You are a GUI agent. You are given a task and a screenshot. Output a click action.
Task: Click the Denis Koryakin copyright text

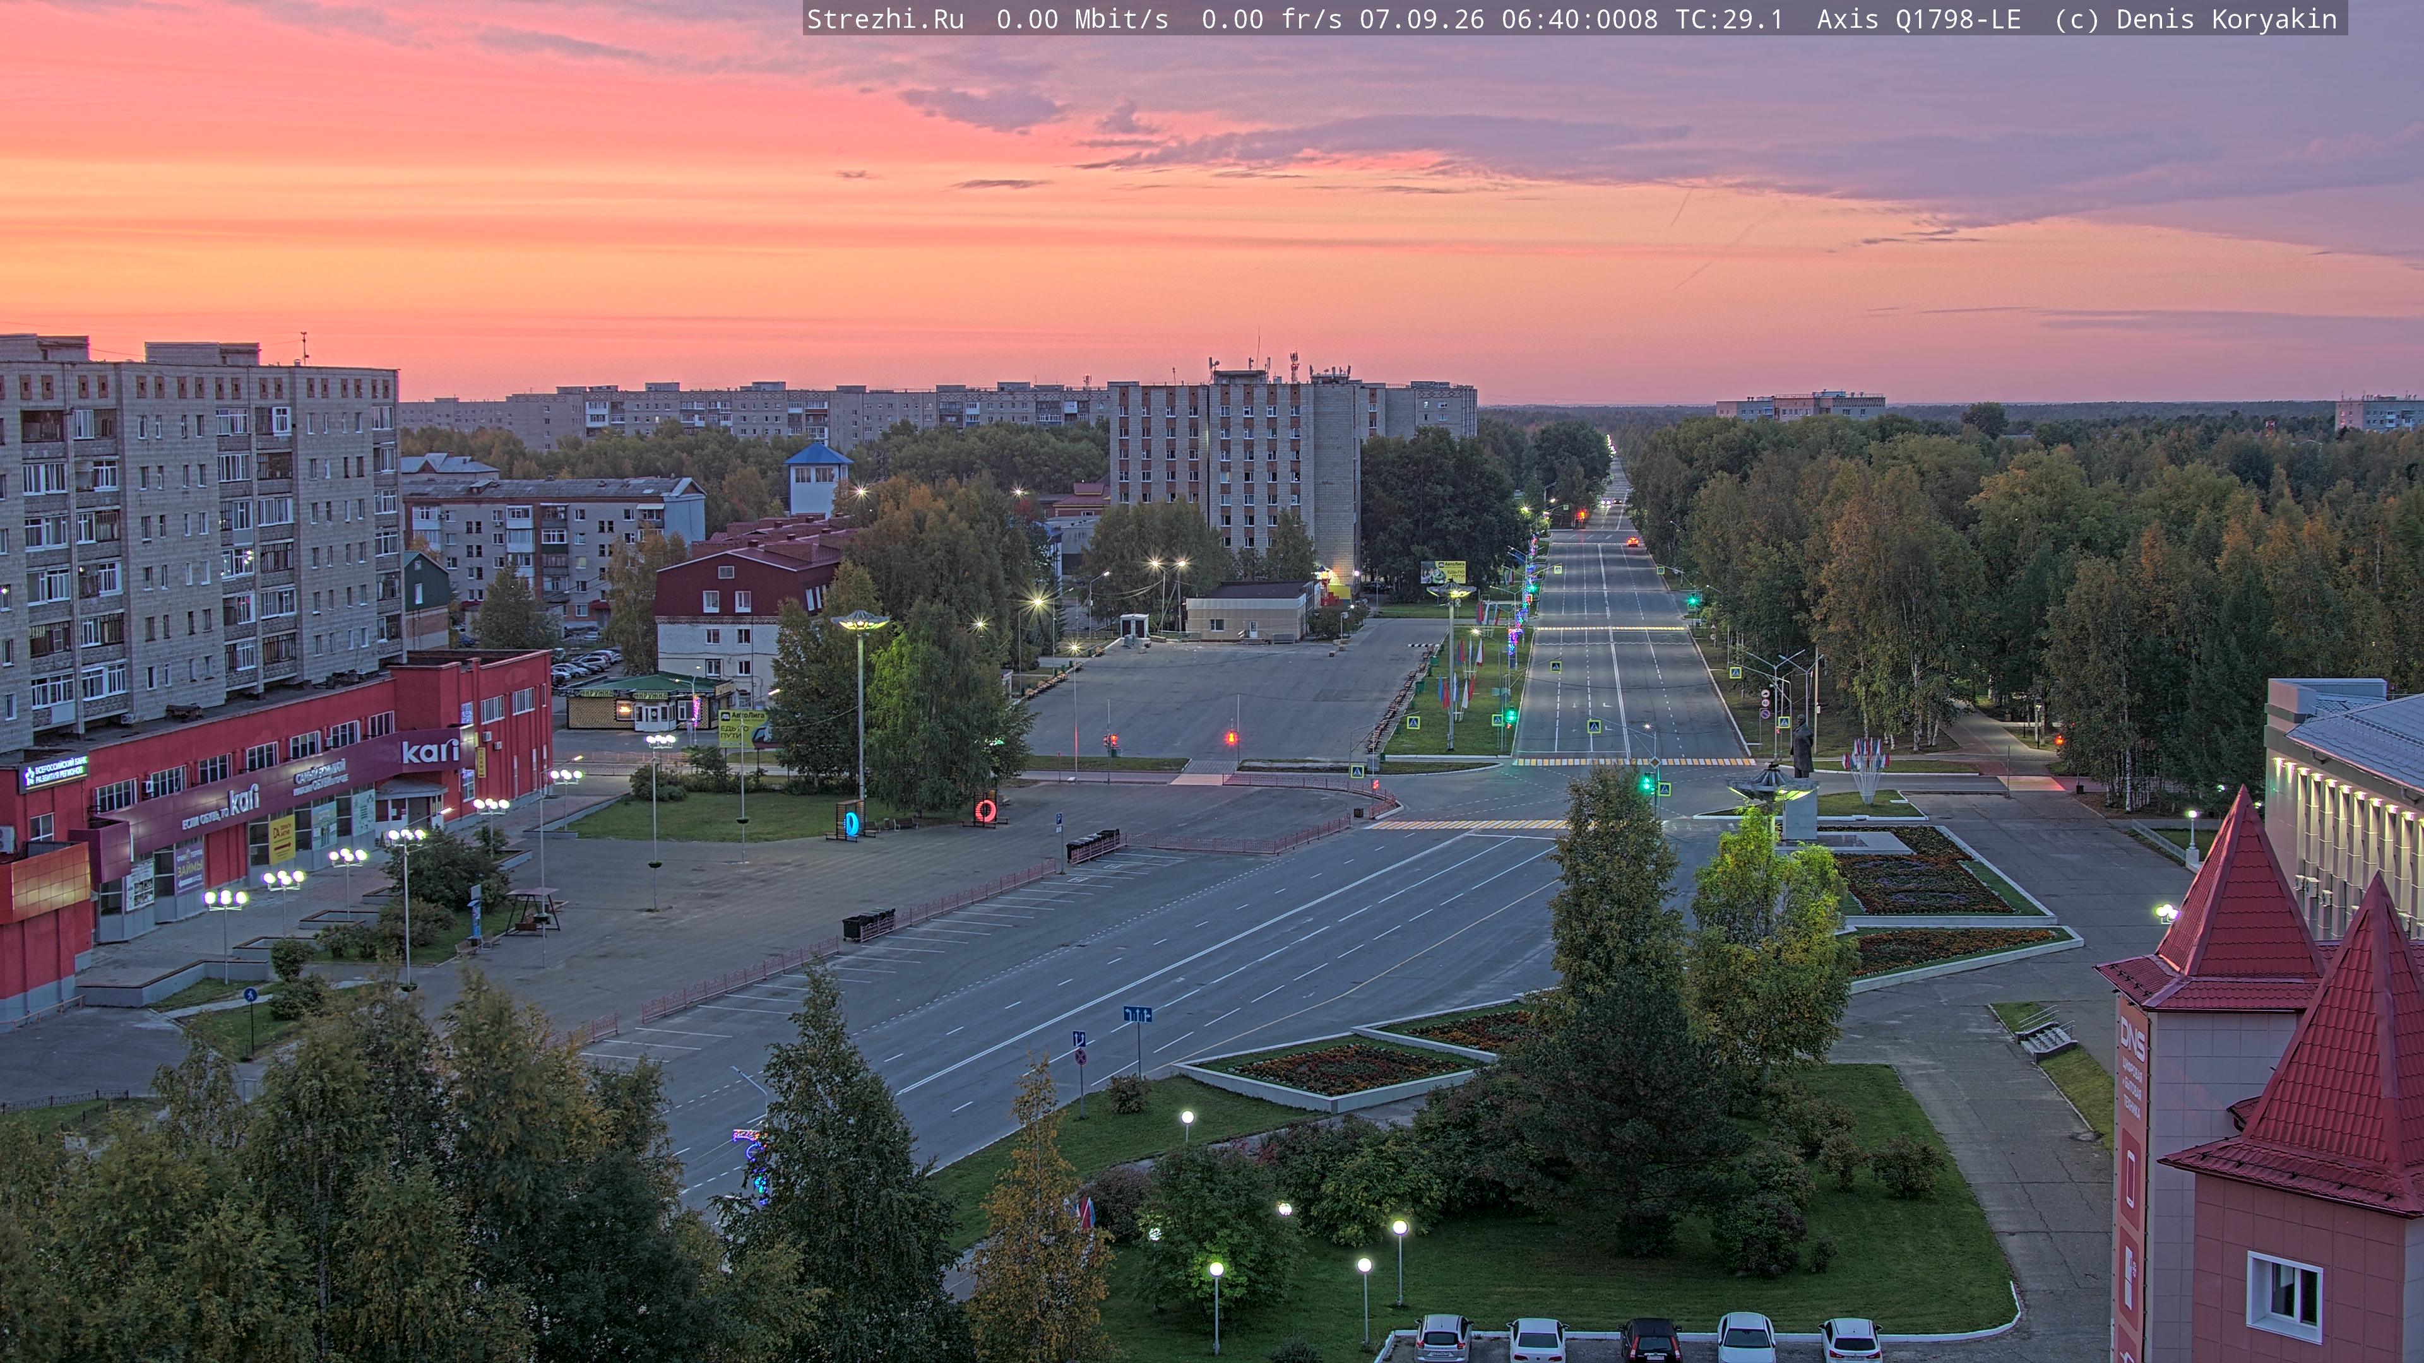[2226, 19]
